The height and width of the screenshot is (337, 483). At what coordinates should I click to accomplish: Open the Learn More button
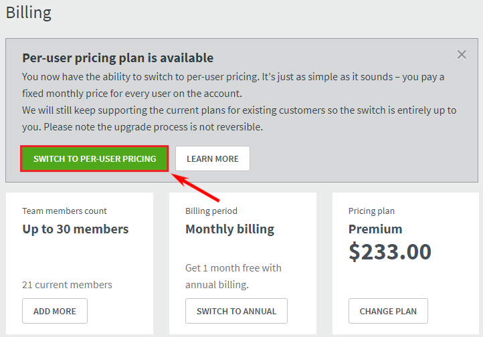(213, 158)
